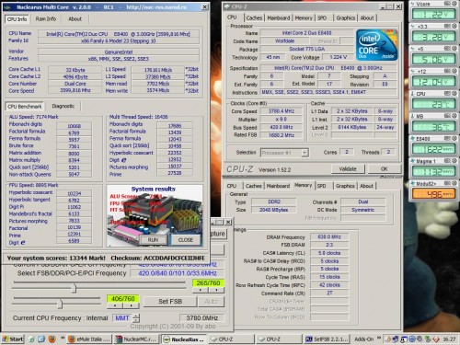The width and height of the screenshot is (460, 345).
Task: Click the Nuclearus title bar application icon
Action: tap(7, 7)
